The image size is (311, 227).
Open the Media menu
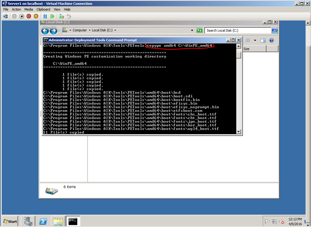(x=29, y=9)
